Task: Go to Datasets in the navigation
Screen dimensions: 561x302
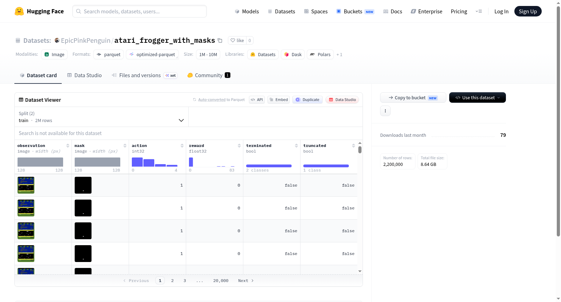Action: [x=282, y=12]
